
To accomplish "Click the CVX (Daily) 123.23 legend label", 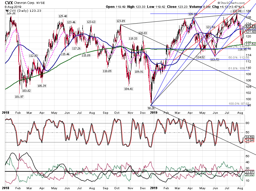I will [25, 11].
